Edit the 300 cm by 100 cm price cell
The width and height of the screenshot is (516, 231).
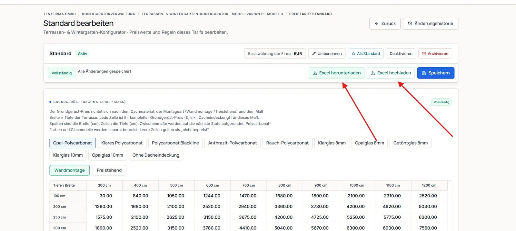[x=104, y=196]
